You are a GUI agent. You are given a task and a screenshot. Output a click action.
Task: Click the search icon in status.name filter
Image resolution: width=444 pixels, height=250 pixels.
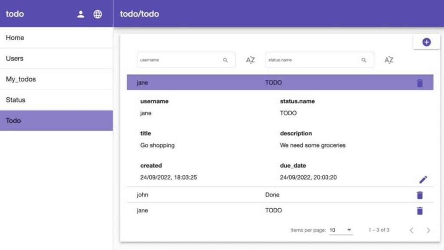[x=364, y=60]
